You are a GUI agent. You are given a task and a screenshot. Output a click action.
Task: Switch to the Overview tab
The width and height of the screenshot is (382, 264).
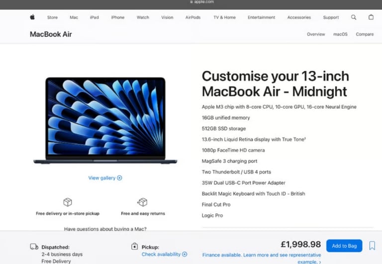coord(316,34)
